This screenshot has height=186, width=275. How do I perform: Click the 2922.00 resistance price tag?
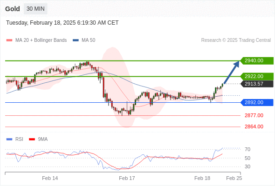257,76
